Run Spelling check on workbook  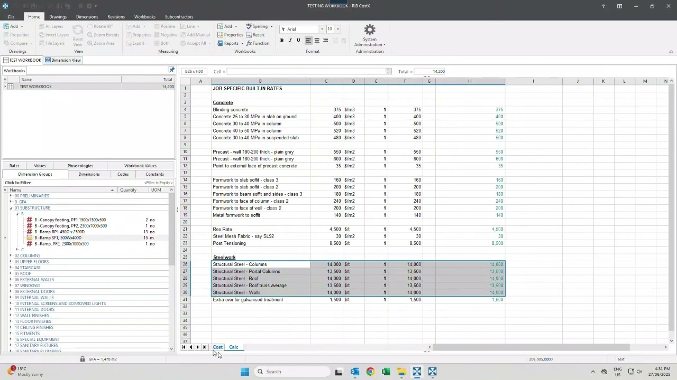256,26
